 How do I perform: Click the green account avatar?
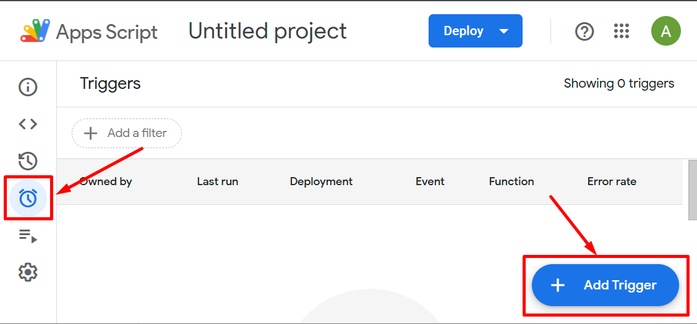coord(665,31)
